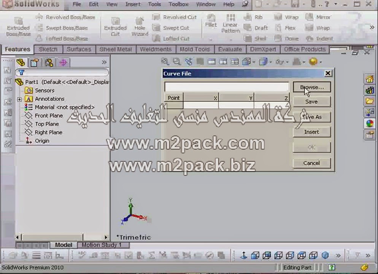
Task: Open the View Orientation dropdown arrow
Action: point(254,62)
